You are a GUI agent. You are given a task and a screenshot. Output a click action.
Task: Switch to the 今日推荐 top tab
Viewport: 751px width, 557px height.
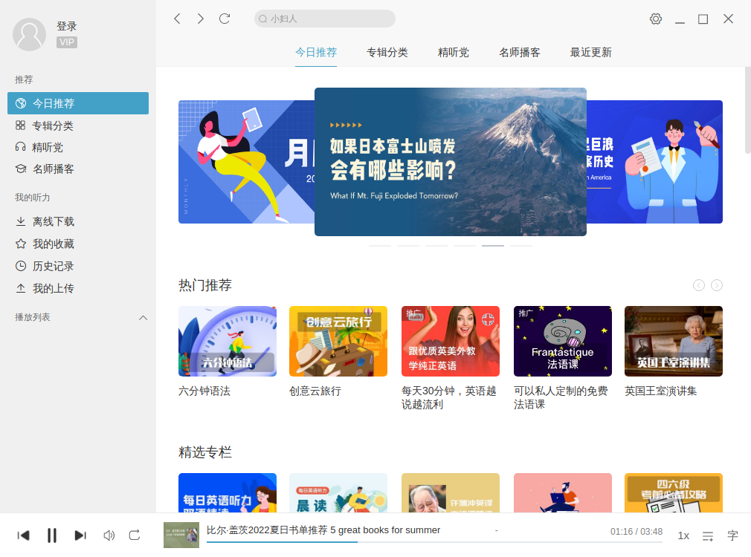(316, 52)
